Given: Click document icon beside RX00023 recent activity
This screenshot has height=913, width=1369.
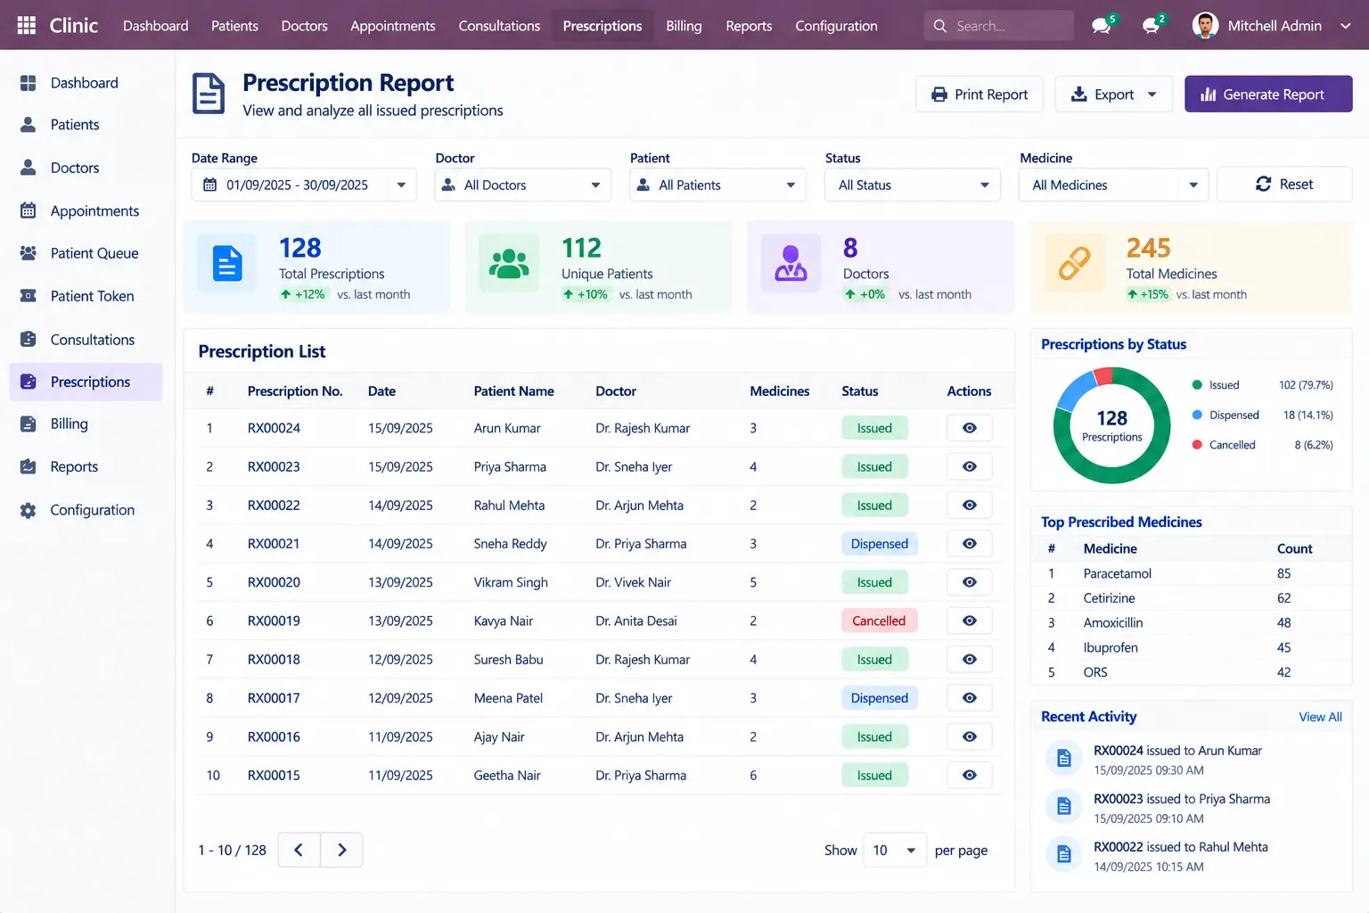Looking at the screenshot, I should [x=1063, y=807].
